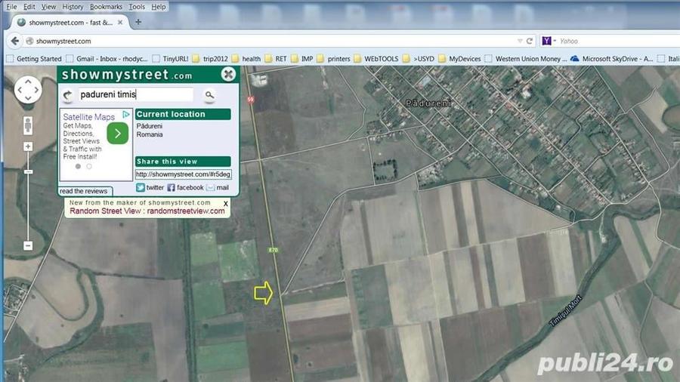Image resolution: width=680 pixels, height=382 pixels.
Task: Click the zoom slider handle
Action: 28,172
